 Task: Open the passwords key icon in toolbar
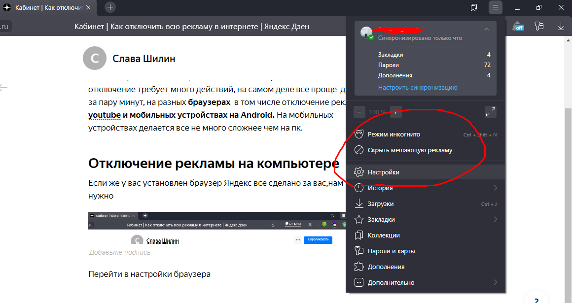click(539, 27)
